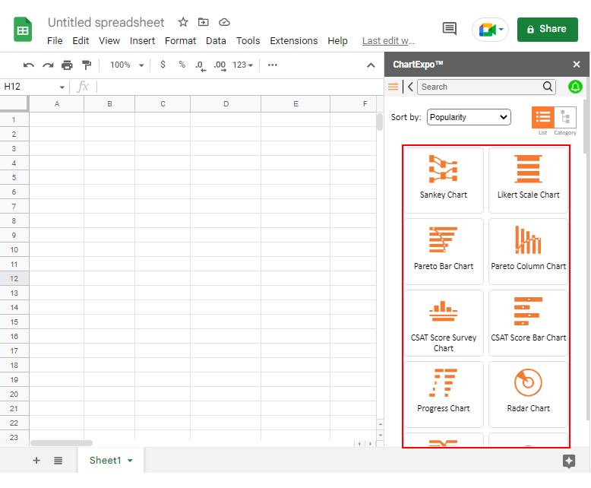This screenshot has height=488, width=591.
Task: Open the Insert menu
Action: tap(143, 41)
